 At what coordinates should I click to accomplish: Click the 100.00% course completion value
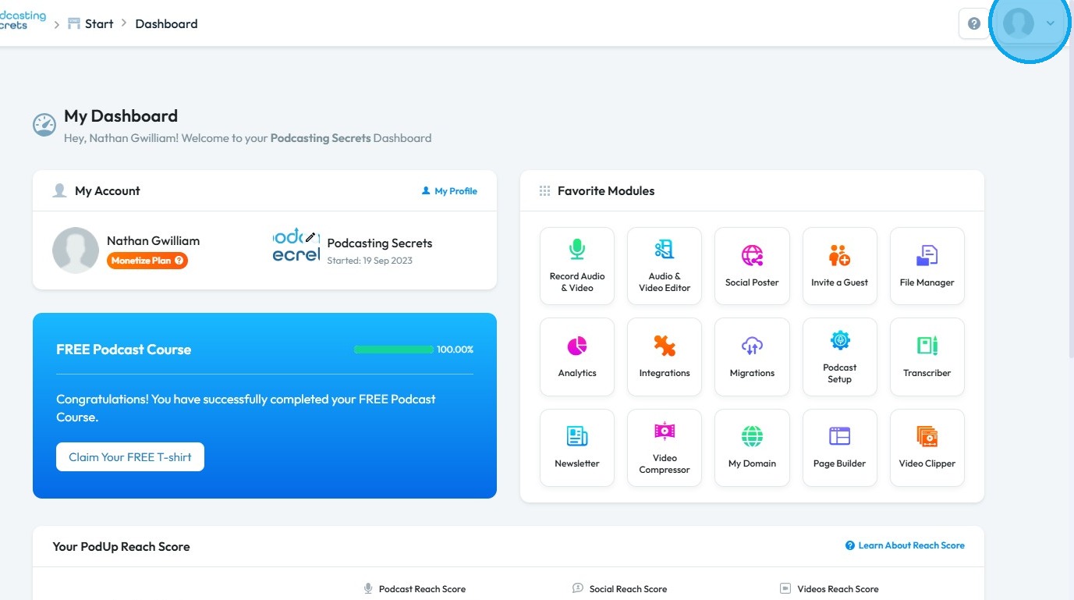click(x=455, y=350)
